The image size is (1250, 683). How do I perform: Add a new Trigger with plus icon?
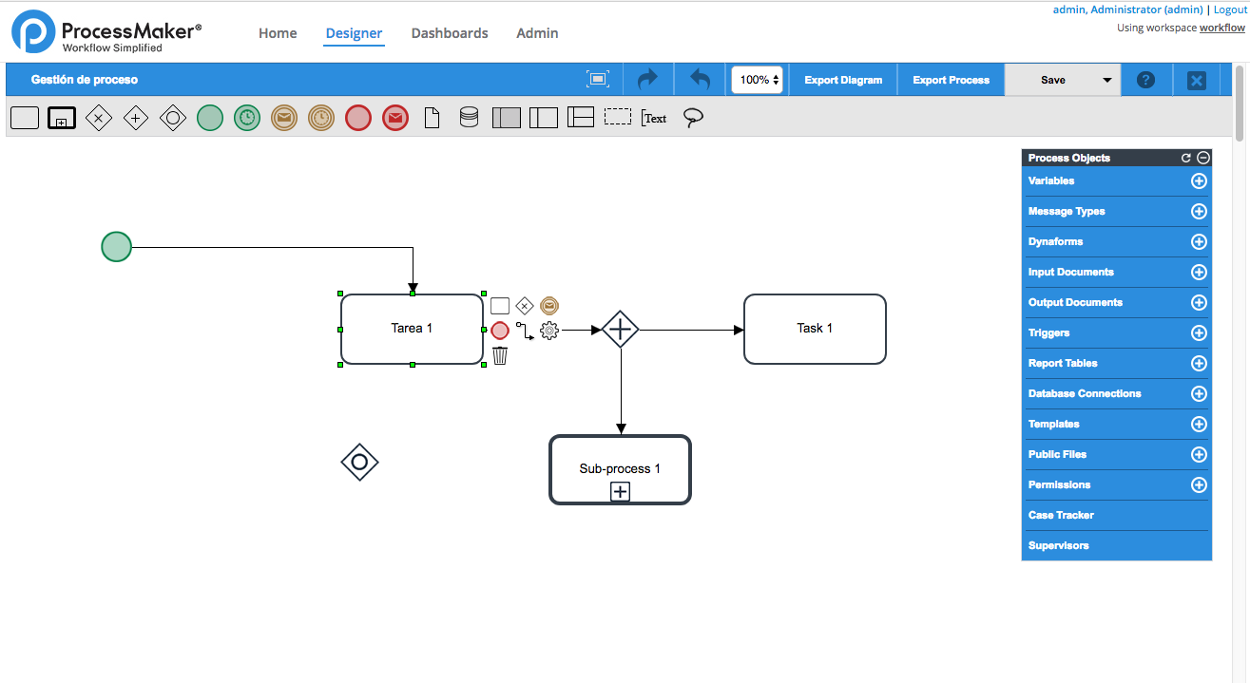coord(1199,333)
